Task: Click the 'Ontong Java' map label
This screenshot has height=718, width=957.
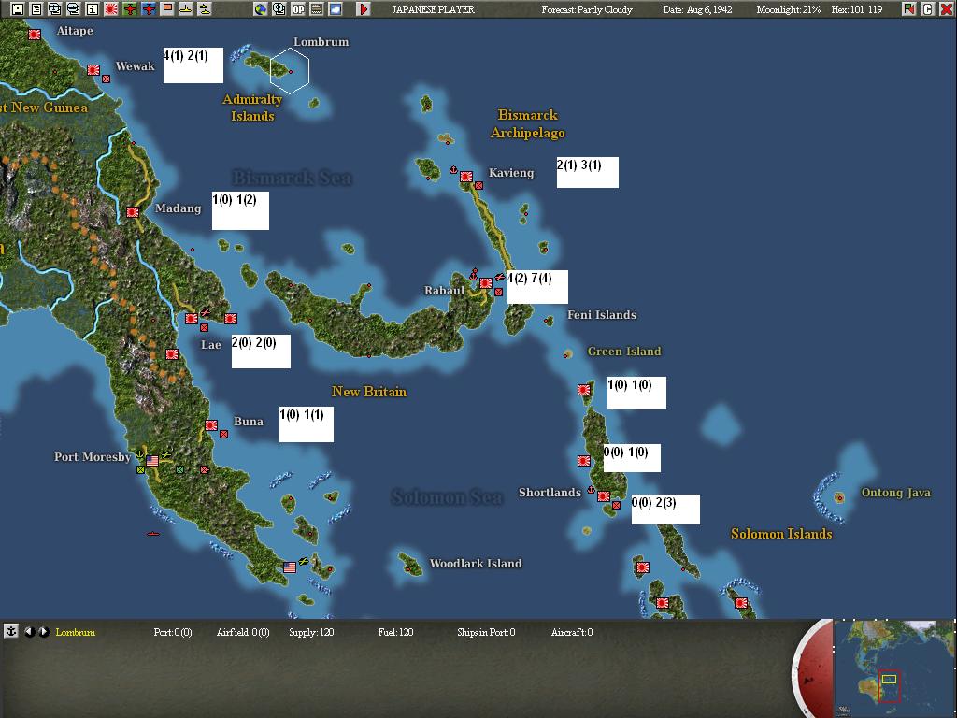Action: point(895,493)
